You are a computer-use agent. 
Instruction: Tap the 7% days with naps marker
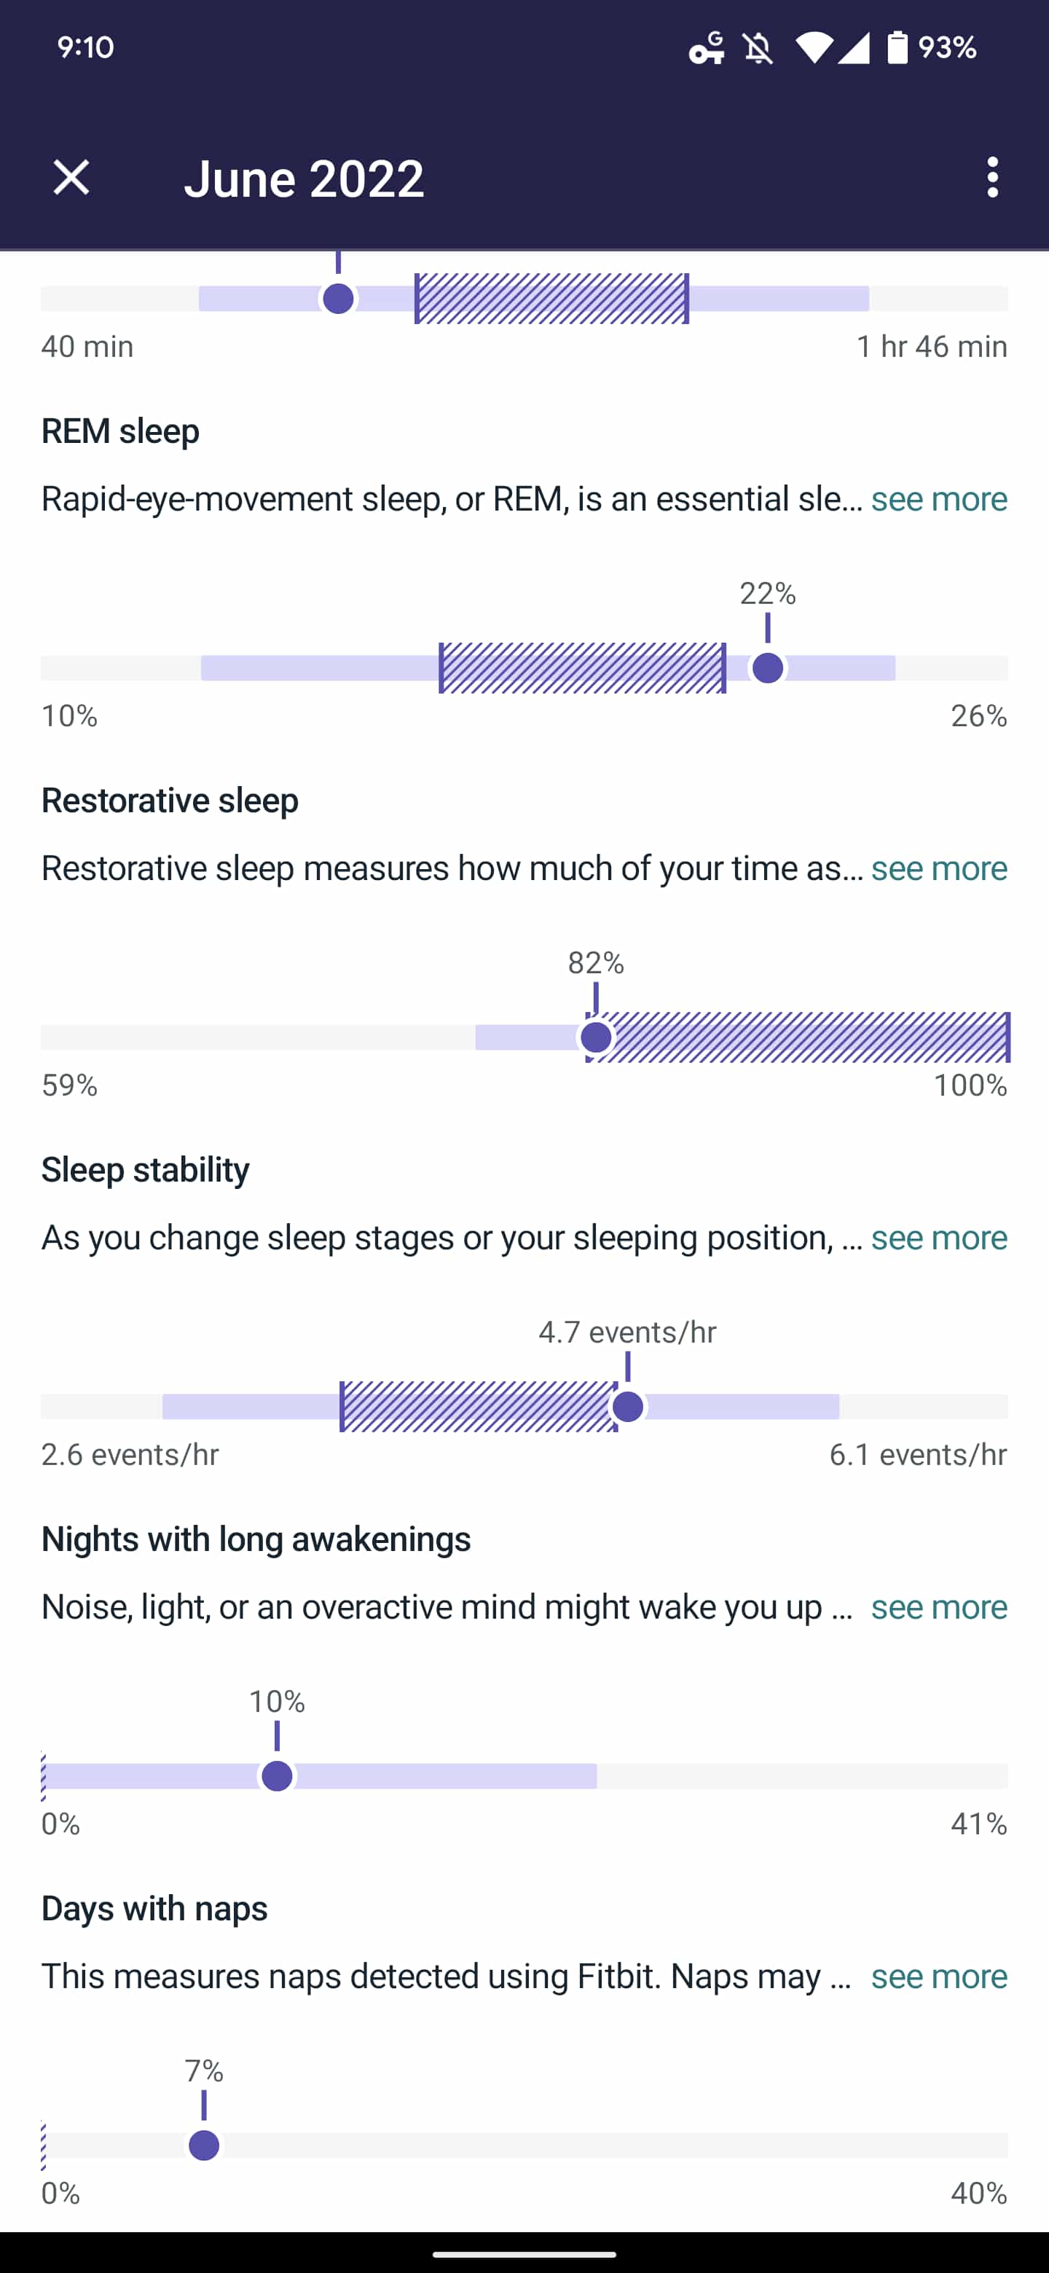[204, 2145]
